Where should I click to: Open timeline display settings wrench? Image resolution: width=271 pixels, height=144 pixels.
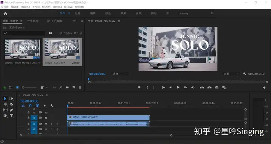click(x=52, y=106)
